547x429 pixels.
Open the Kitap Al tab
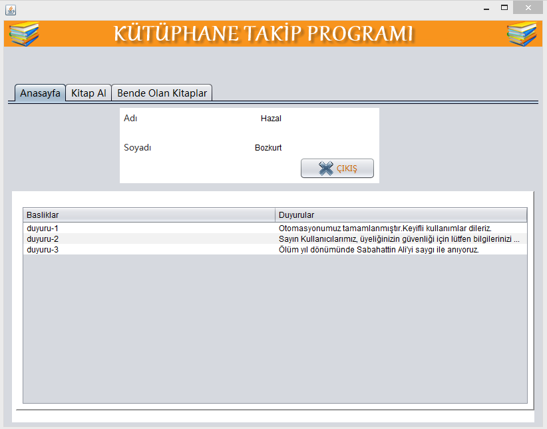click(x=89, y=93)
